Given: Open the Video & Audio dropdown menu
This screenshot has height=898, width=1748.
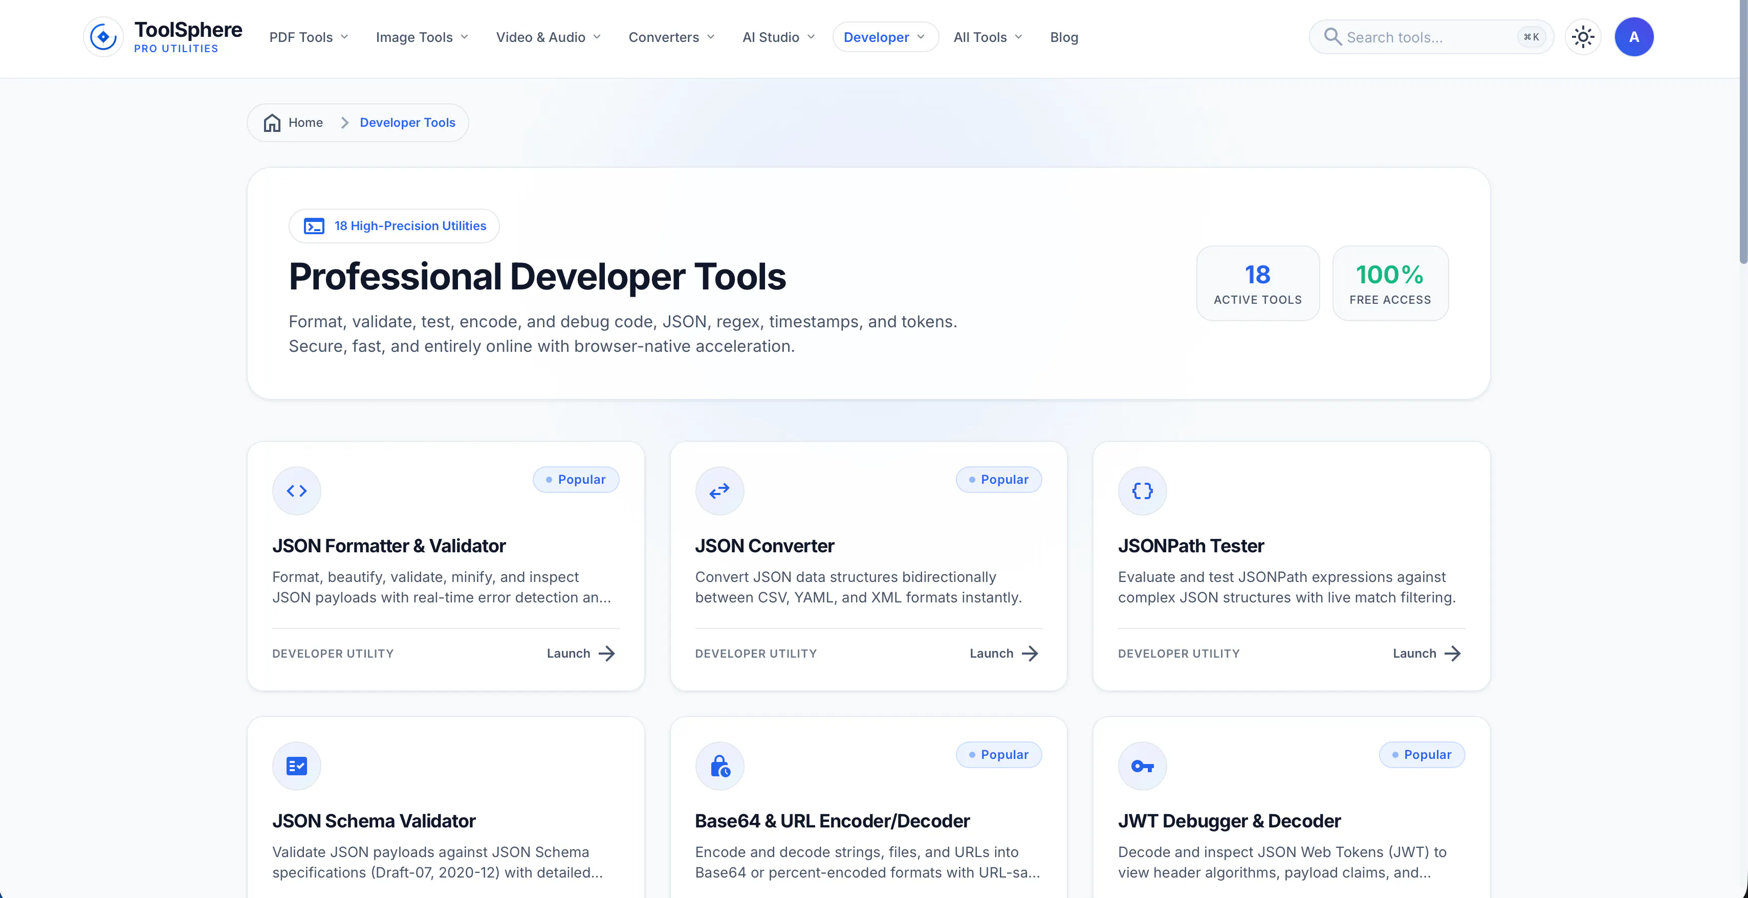Looking at the screenshot, I should tap(548, 37).
